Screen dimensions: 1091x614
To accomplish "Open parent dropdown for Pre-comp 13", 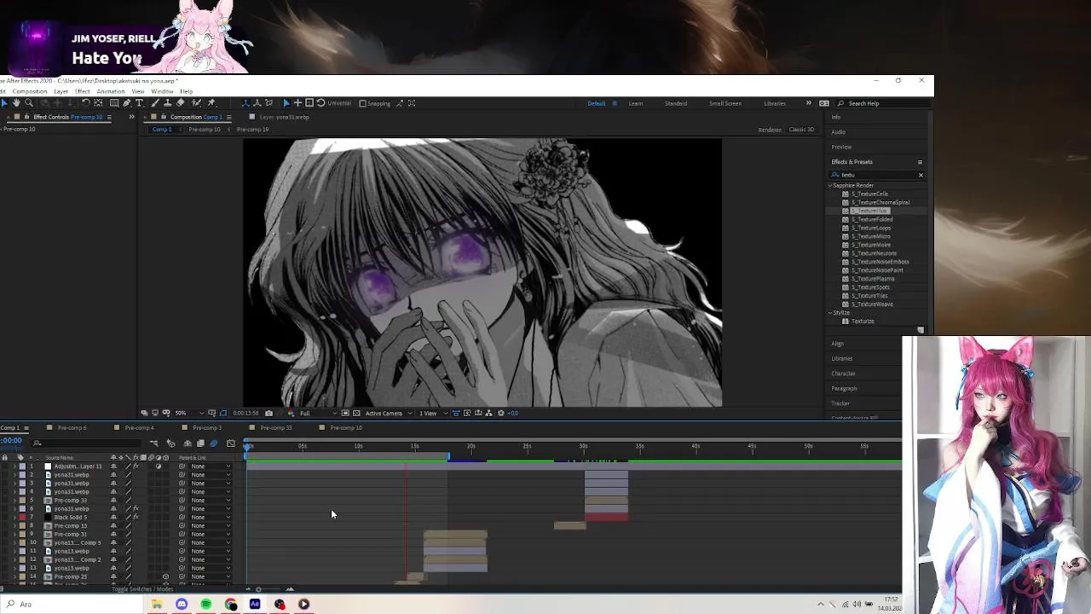I will point(211,525).
